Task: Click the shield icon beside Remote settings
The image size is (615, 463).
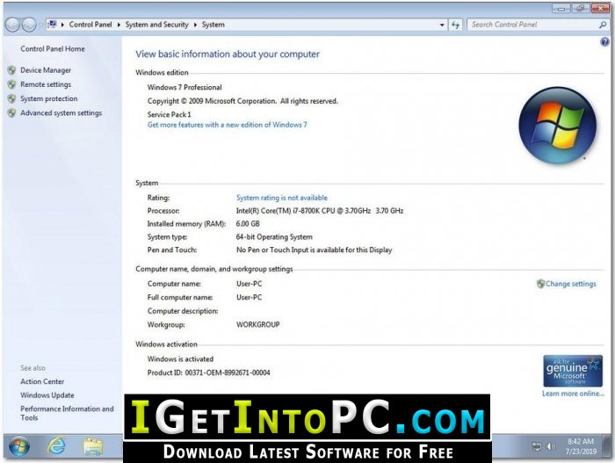Action: [x=12, y=84]
